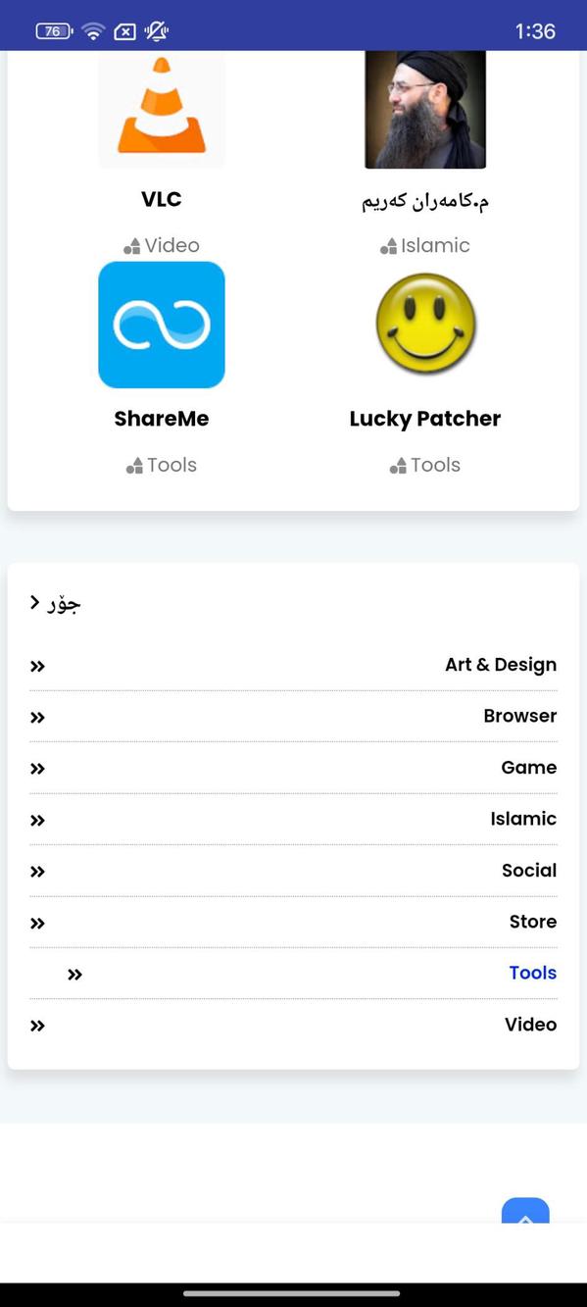
Task: Open the Lucky Patcher title link
Action: pos(425,419)
